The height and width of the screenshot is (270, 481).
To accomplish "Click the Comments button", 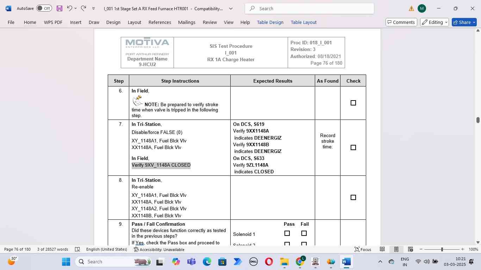I will (401, 22).
